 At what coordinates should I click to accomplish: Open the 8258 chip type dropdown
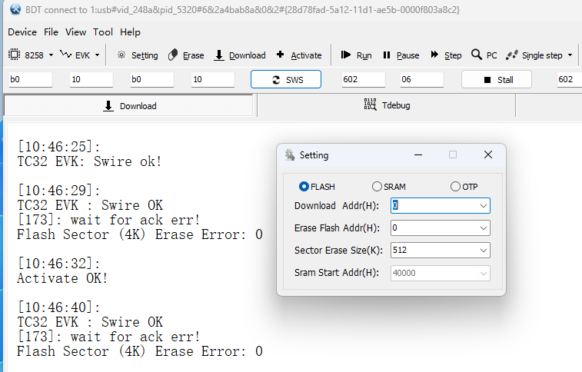pyautogui.click(x=51, y=55)
